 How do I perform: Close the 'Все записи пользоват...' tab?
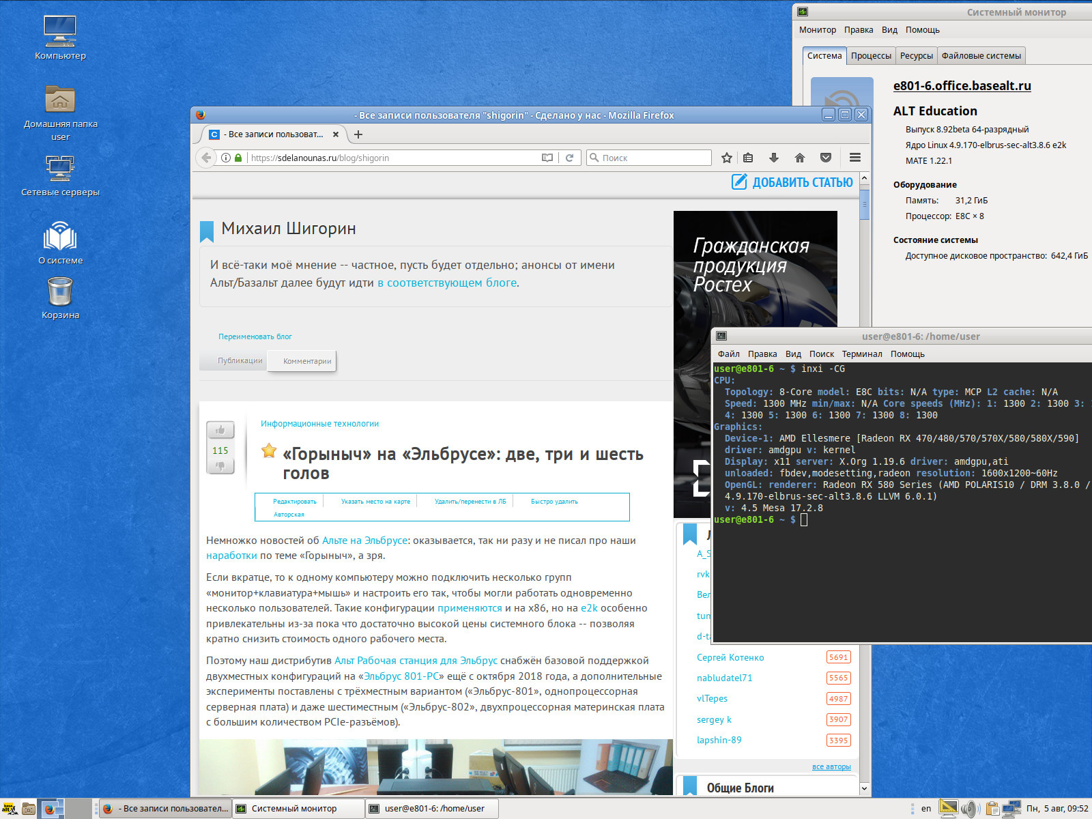336,134
